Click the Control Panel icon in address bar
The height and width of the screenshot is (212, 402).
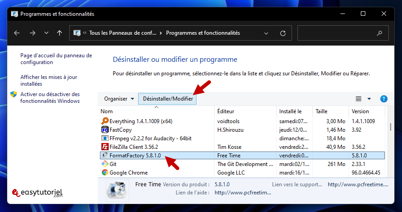pos(77,33)
